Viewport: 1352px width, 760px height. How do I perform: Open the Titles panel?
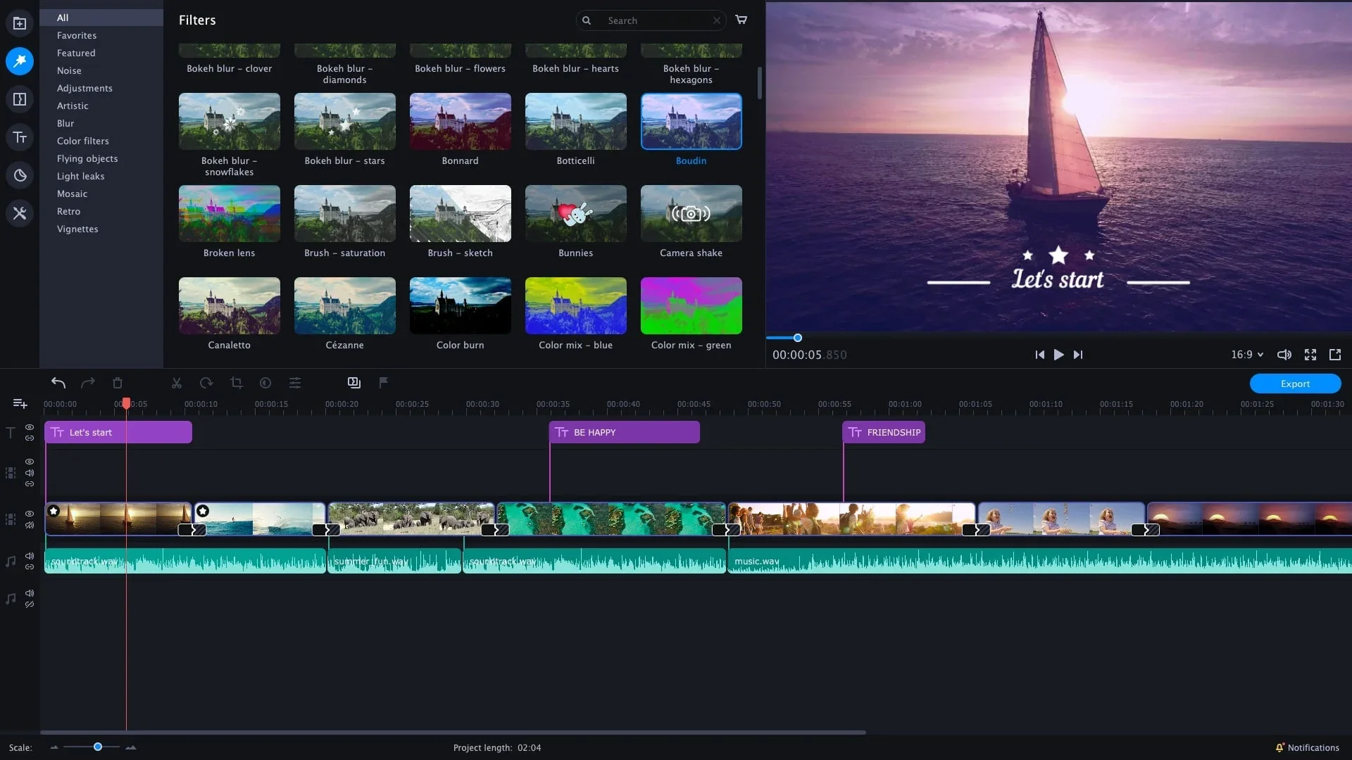pos(20,137)
